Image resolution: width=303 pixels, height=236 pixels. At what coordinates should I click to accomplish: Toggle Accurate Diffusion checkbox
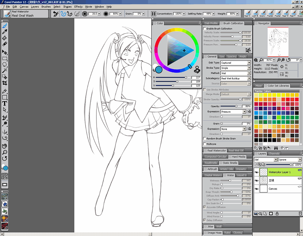coord(205,207)
